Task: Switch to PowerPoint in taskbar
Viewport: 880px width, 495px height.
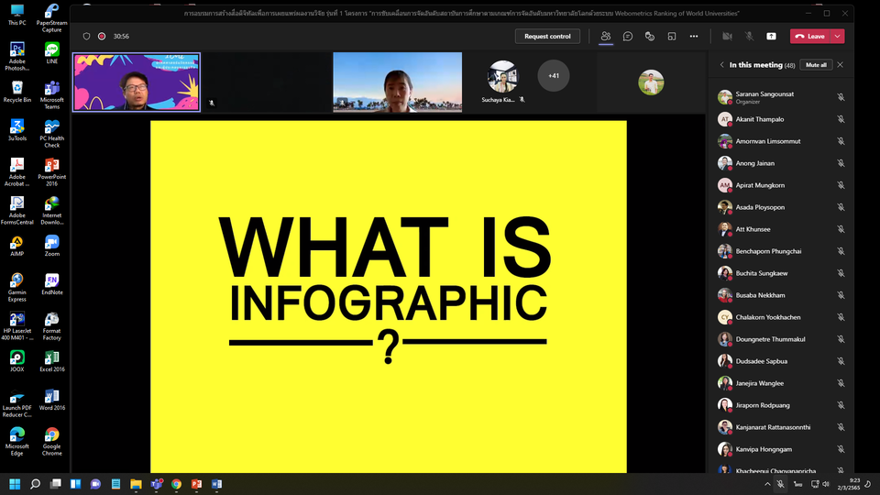Action: [196, 484]
